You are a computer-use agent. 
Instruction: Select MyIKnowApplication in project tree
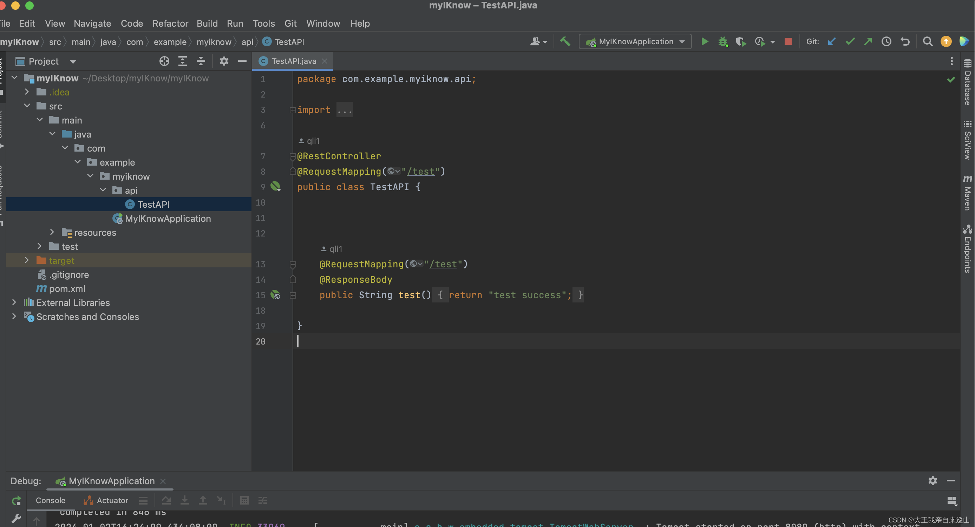click(168, 219)
